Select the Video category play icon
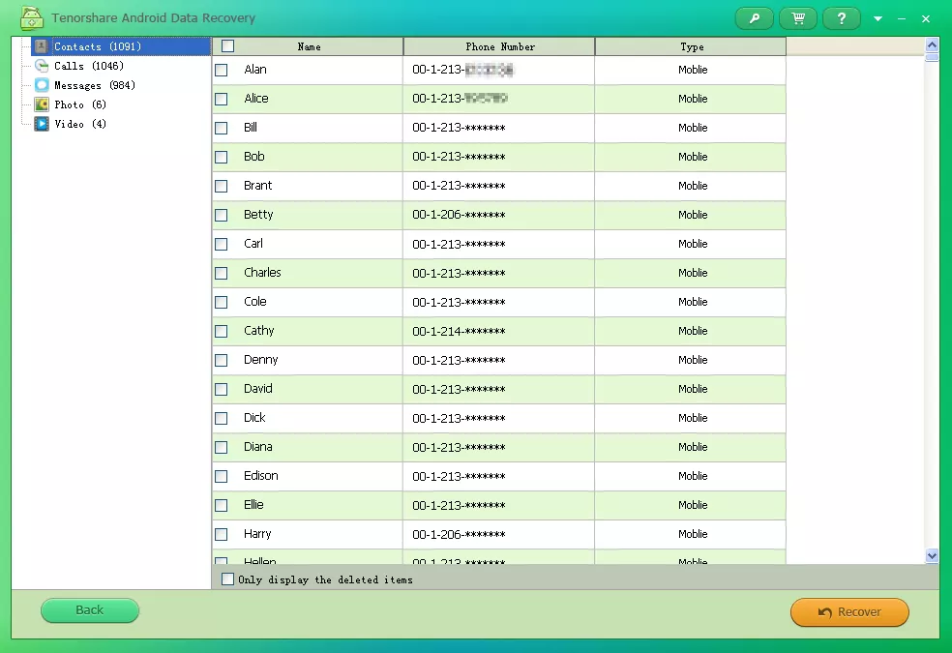The width and height of the screenshot is (952, 653). [40, 124]
